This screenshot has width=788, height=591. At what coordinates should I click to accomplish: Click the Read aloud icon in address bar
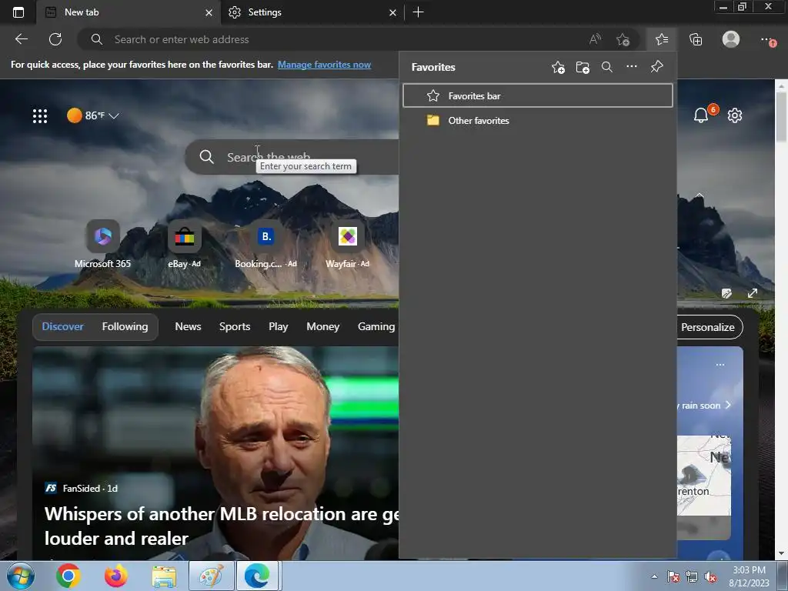tap(595, 39)
